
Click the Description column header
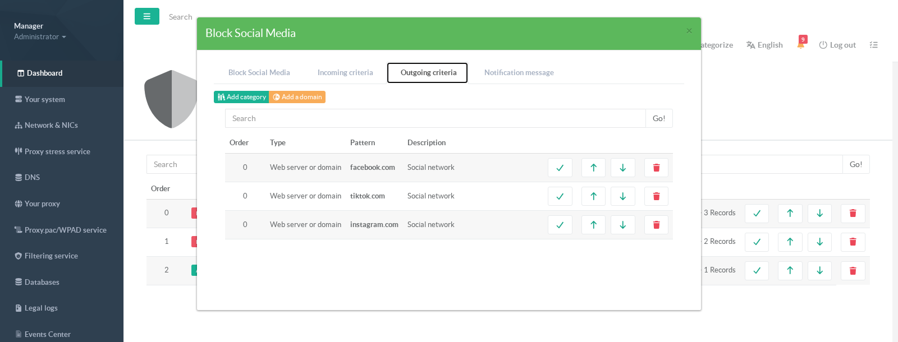pos(427,142)
